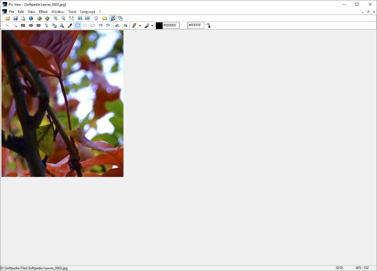Open print preview with the magnifier page icon
The height and width of the screenshot is (271, 377).
coord(23,18)
